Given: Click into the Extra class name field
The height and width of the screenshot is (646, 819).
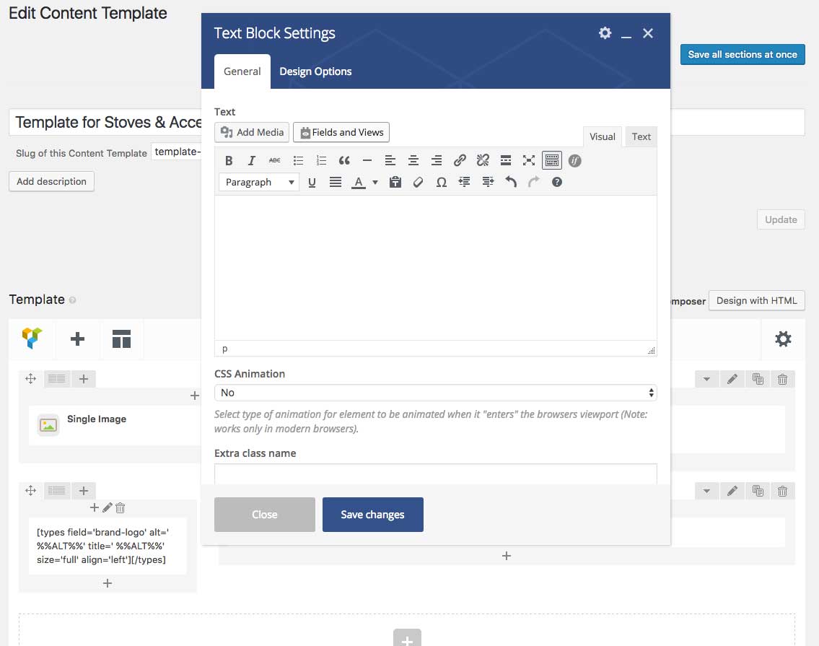Looking at the screenshot, I should [x=435, y=473].
